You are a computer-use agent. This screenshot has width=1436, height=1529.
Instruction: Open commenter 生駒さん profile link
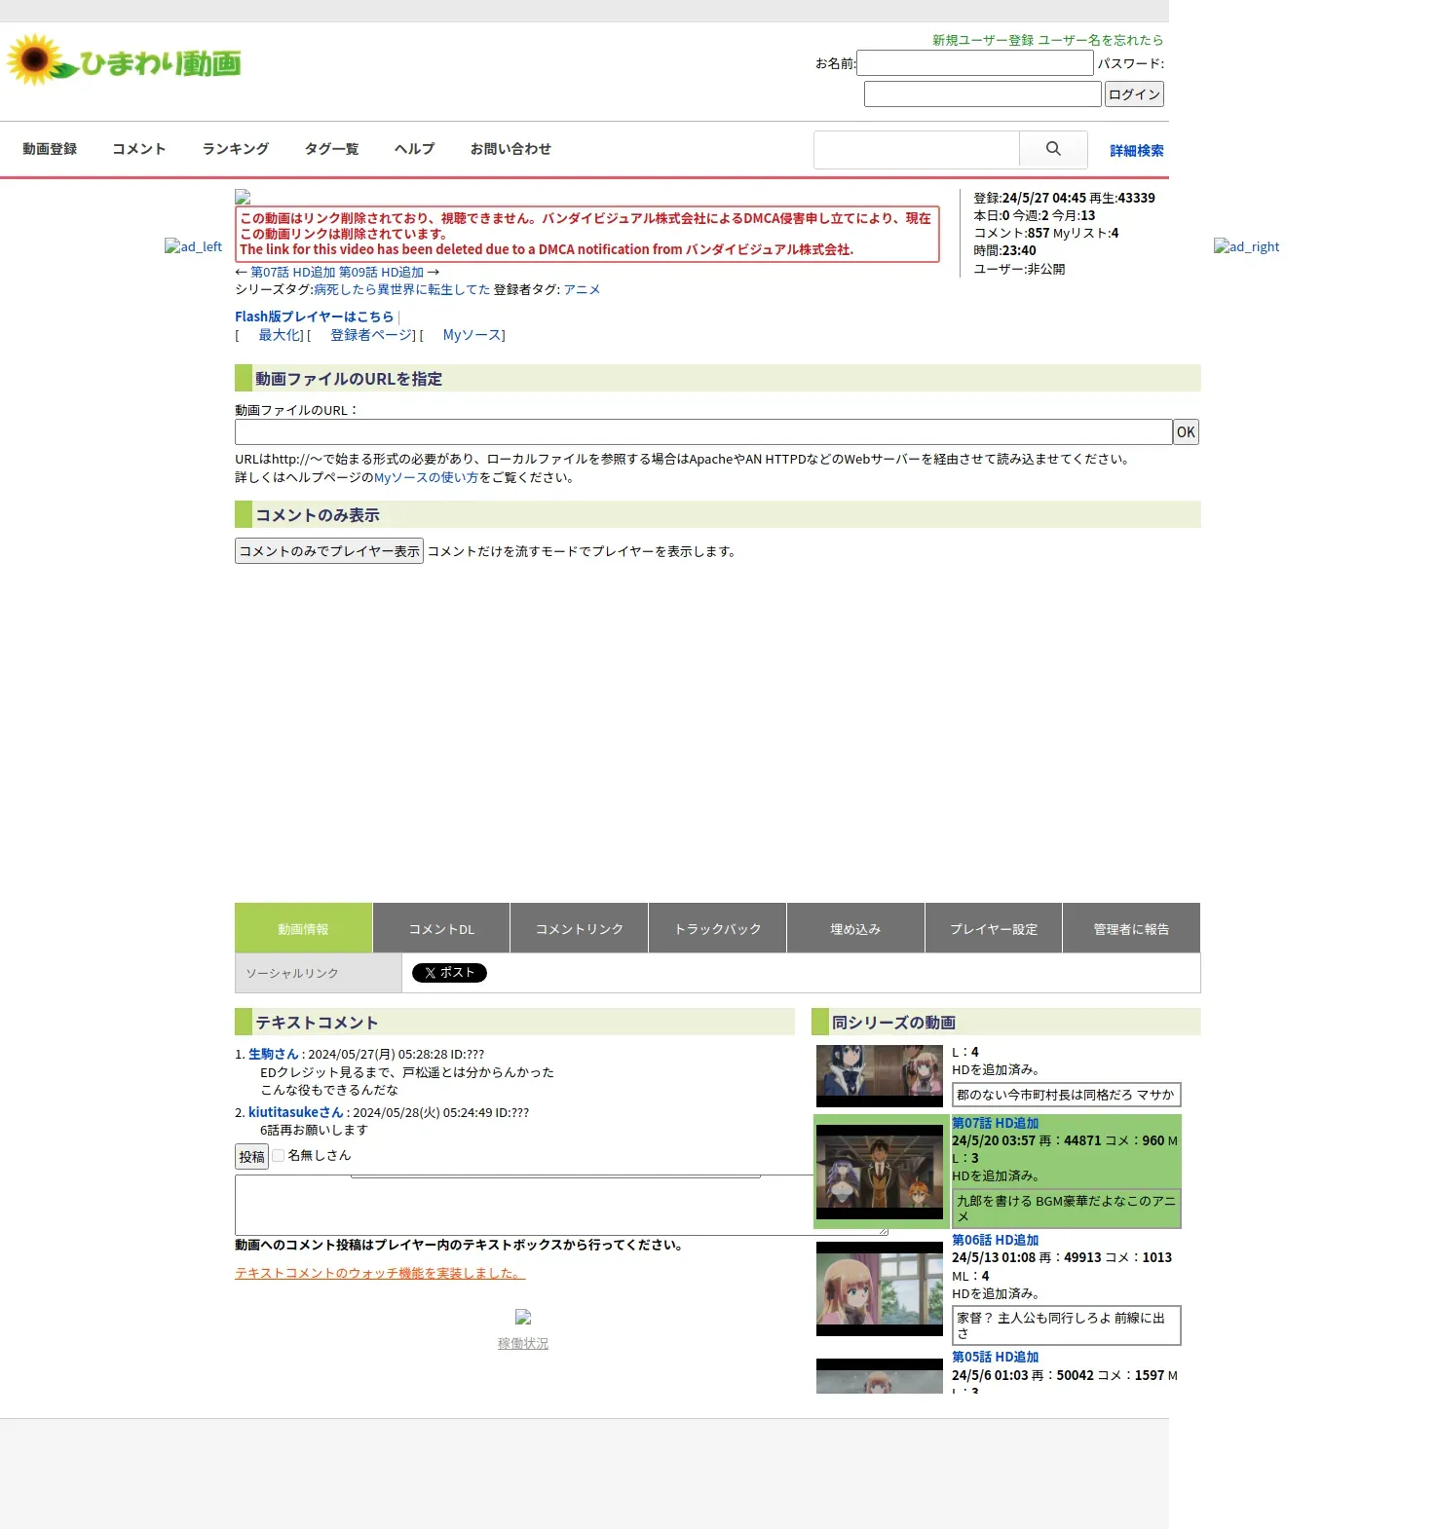pos(273,1054)
